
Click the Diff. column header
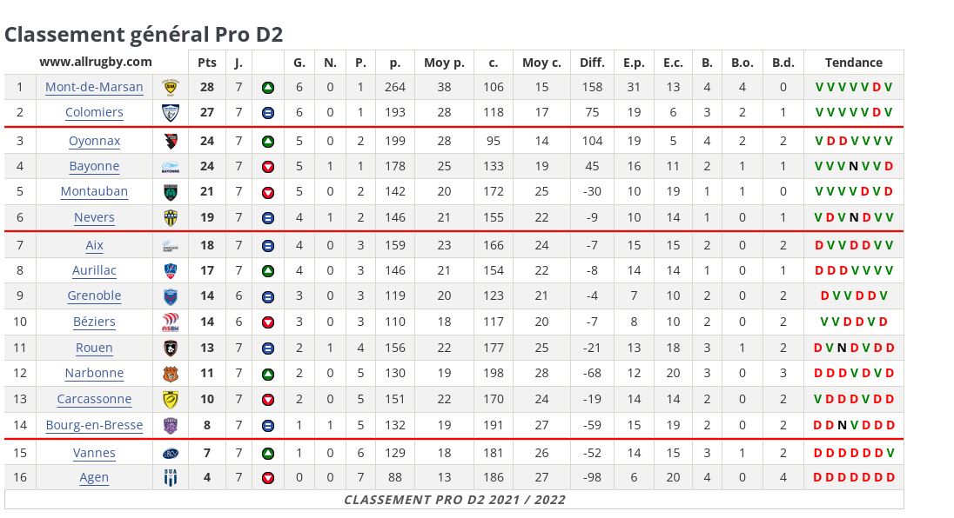coord(592,63)
